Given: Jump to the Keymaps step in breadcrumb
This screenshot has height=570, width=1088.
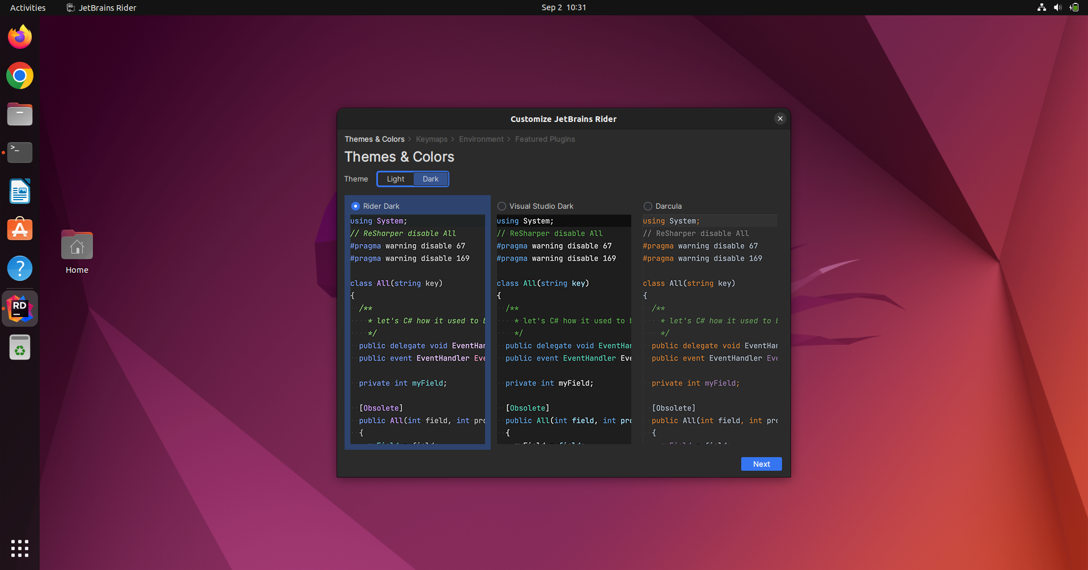Looking at the screenshot, I should point(431,139).
